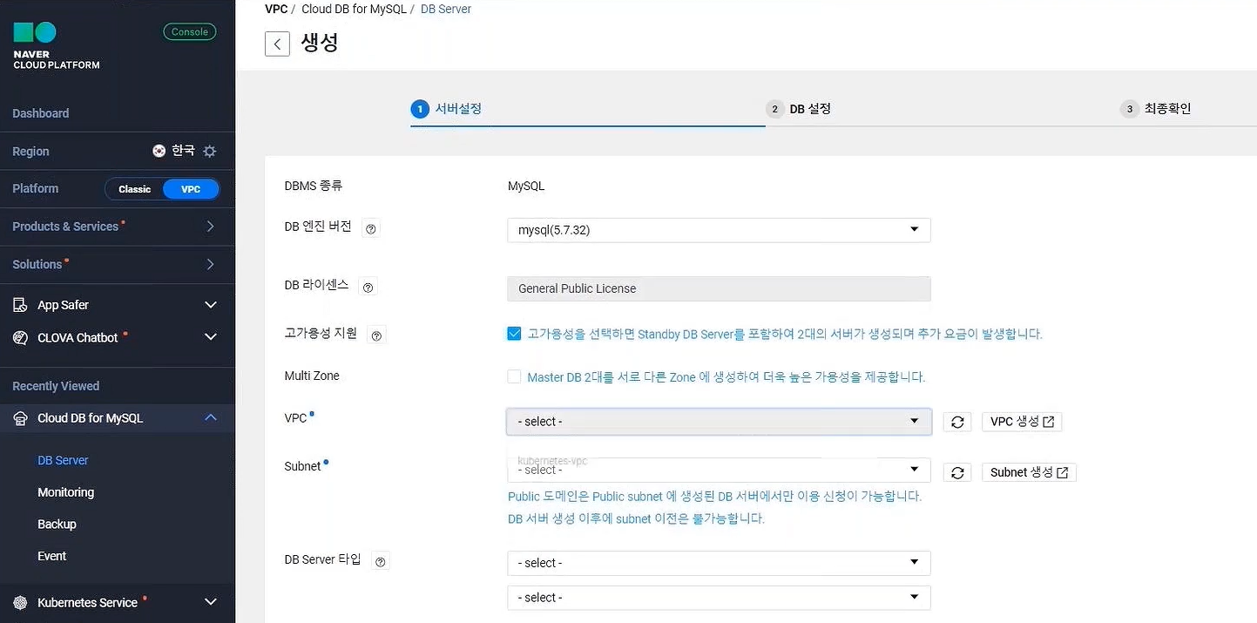The width and height of the screenshot is (1257, 623).
Task: Expand CLOVA Chatbot menu arrow
Action: [210, 337]
